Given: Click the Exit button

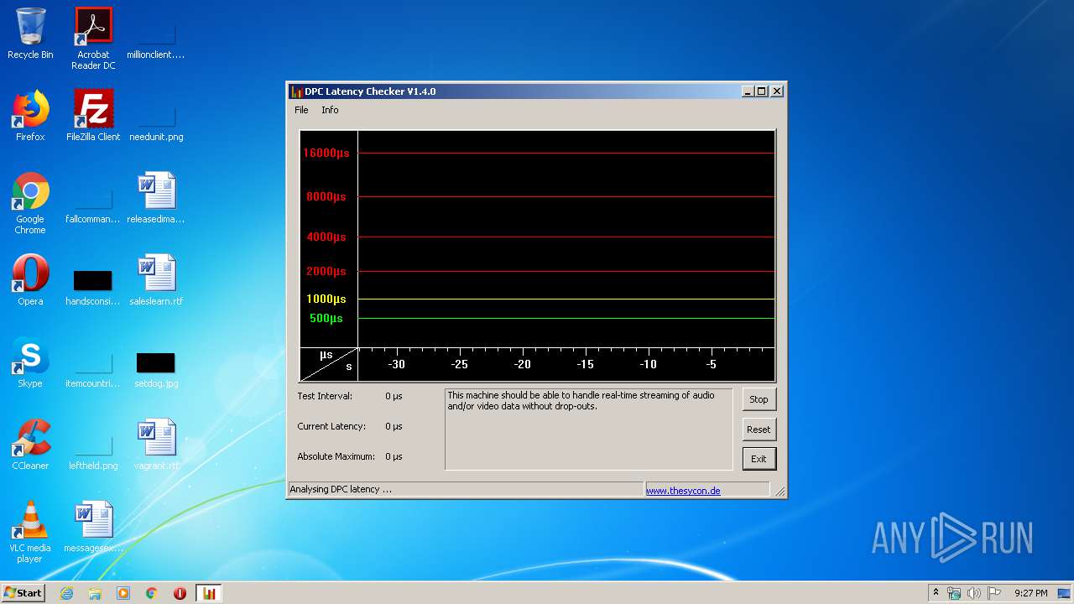Looking at the screenshot, I should [x=759, y=459].
